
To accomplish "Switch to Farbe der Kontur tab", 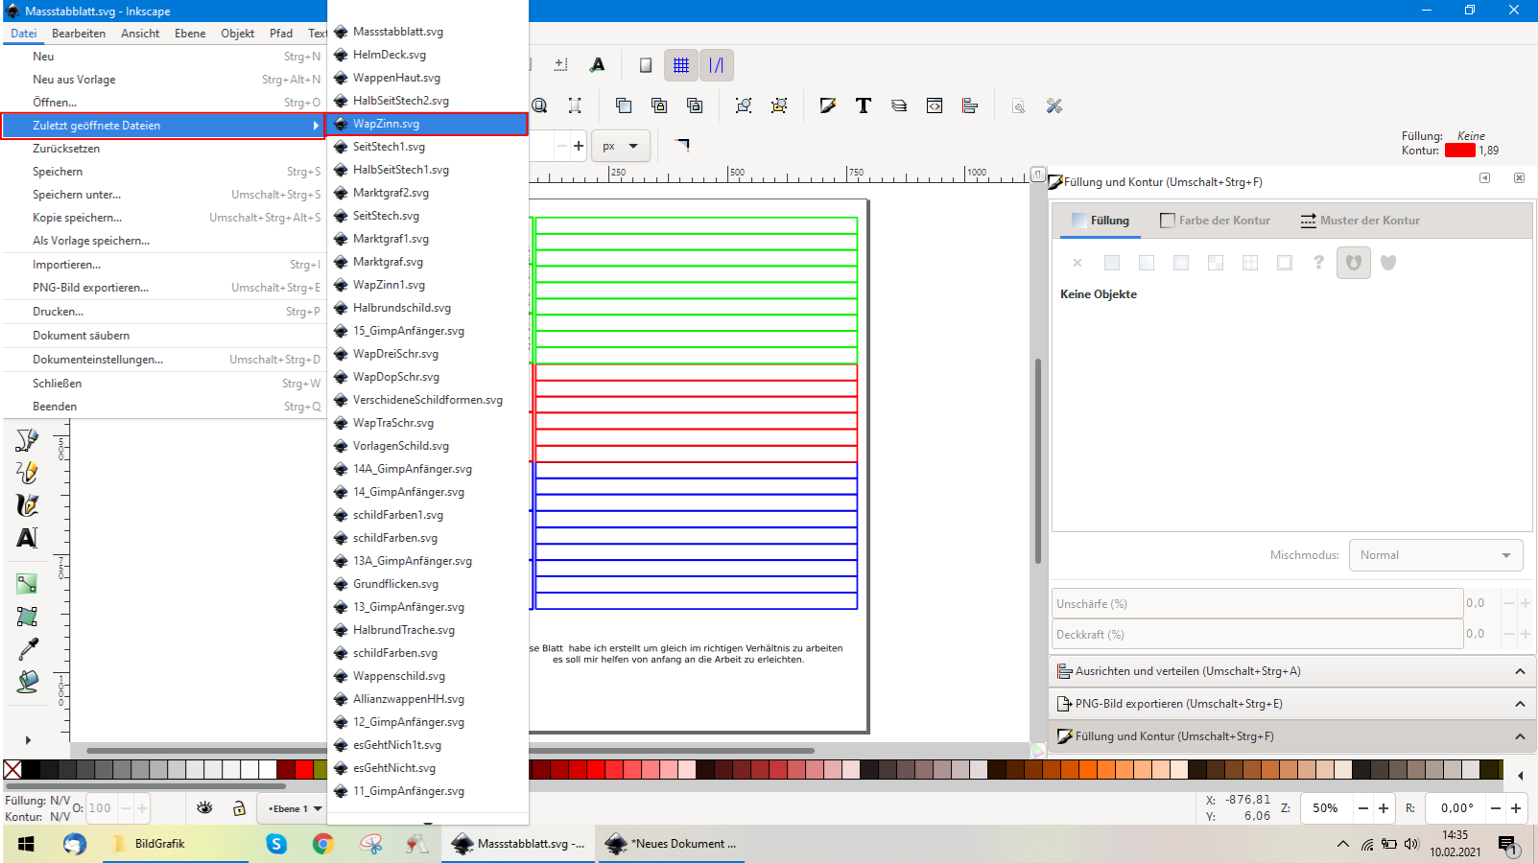I will click(1215, 221).
